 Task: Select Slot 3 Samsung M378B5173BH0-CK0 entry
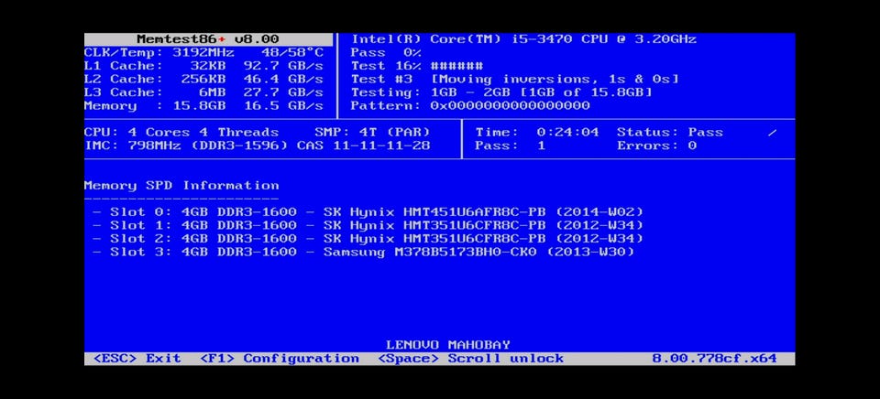pos(364,253)
